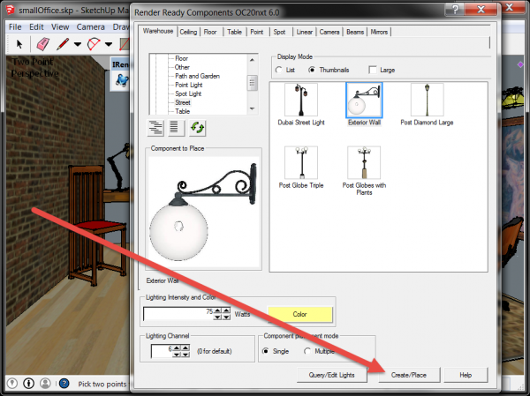Image resolution: width=530 pixels, height=396 pixels.
Task: Select Path and Garden tree item
Action: [197, 76]
